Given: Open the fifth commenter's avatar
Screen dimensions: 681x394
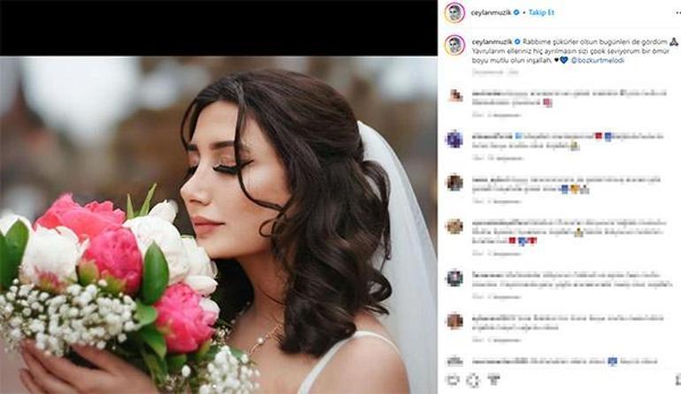Looking at the screenshot, I should [455, 277].
